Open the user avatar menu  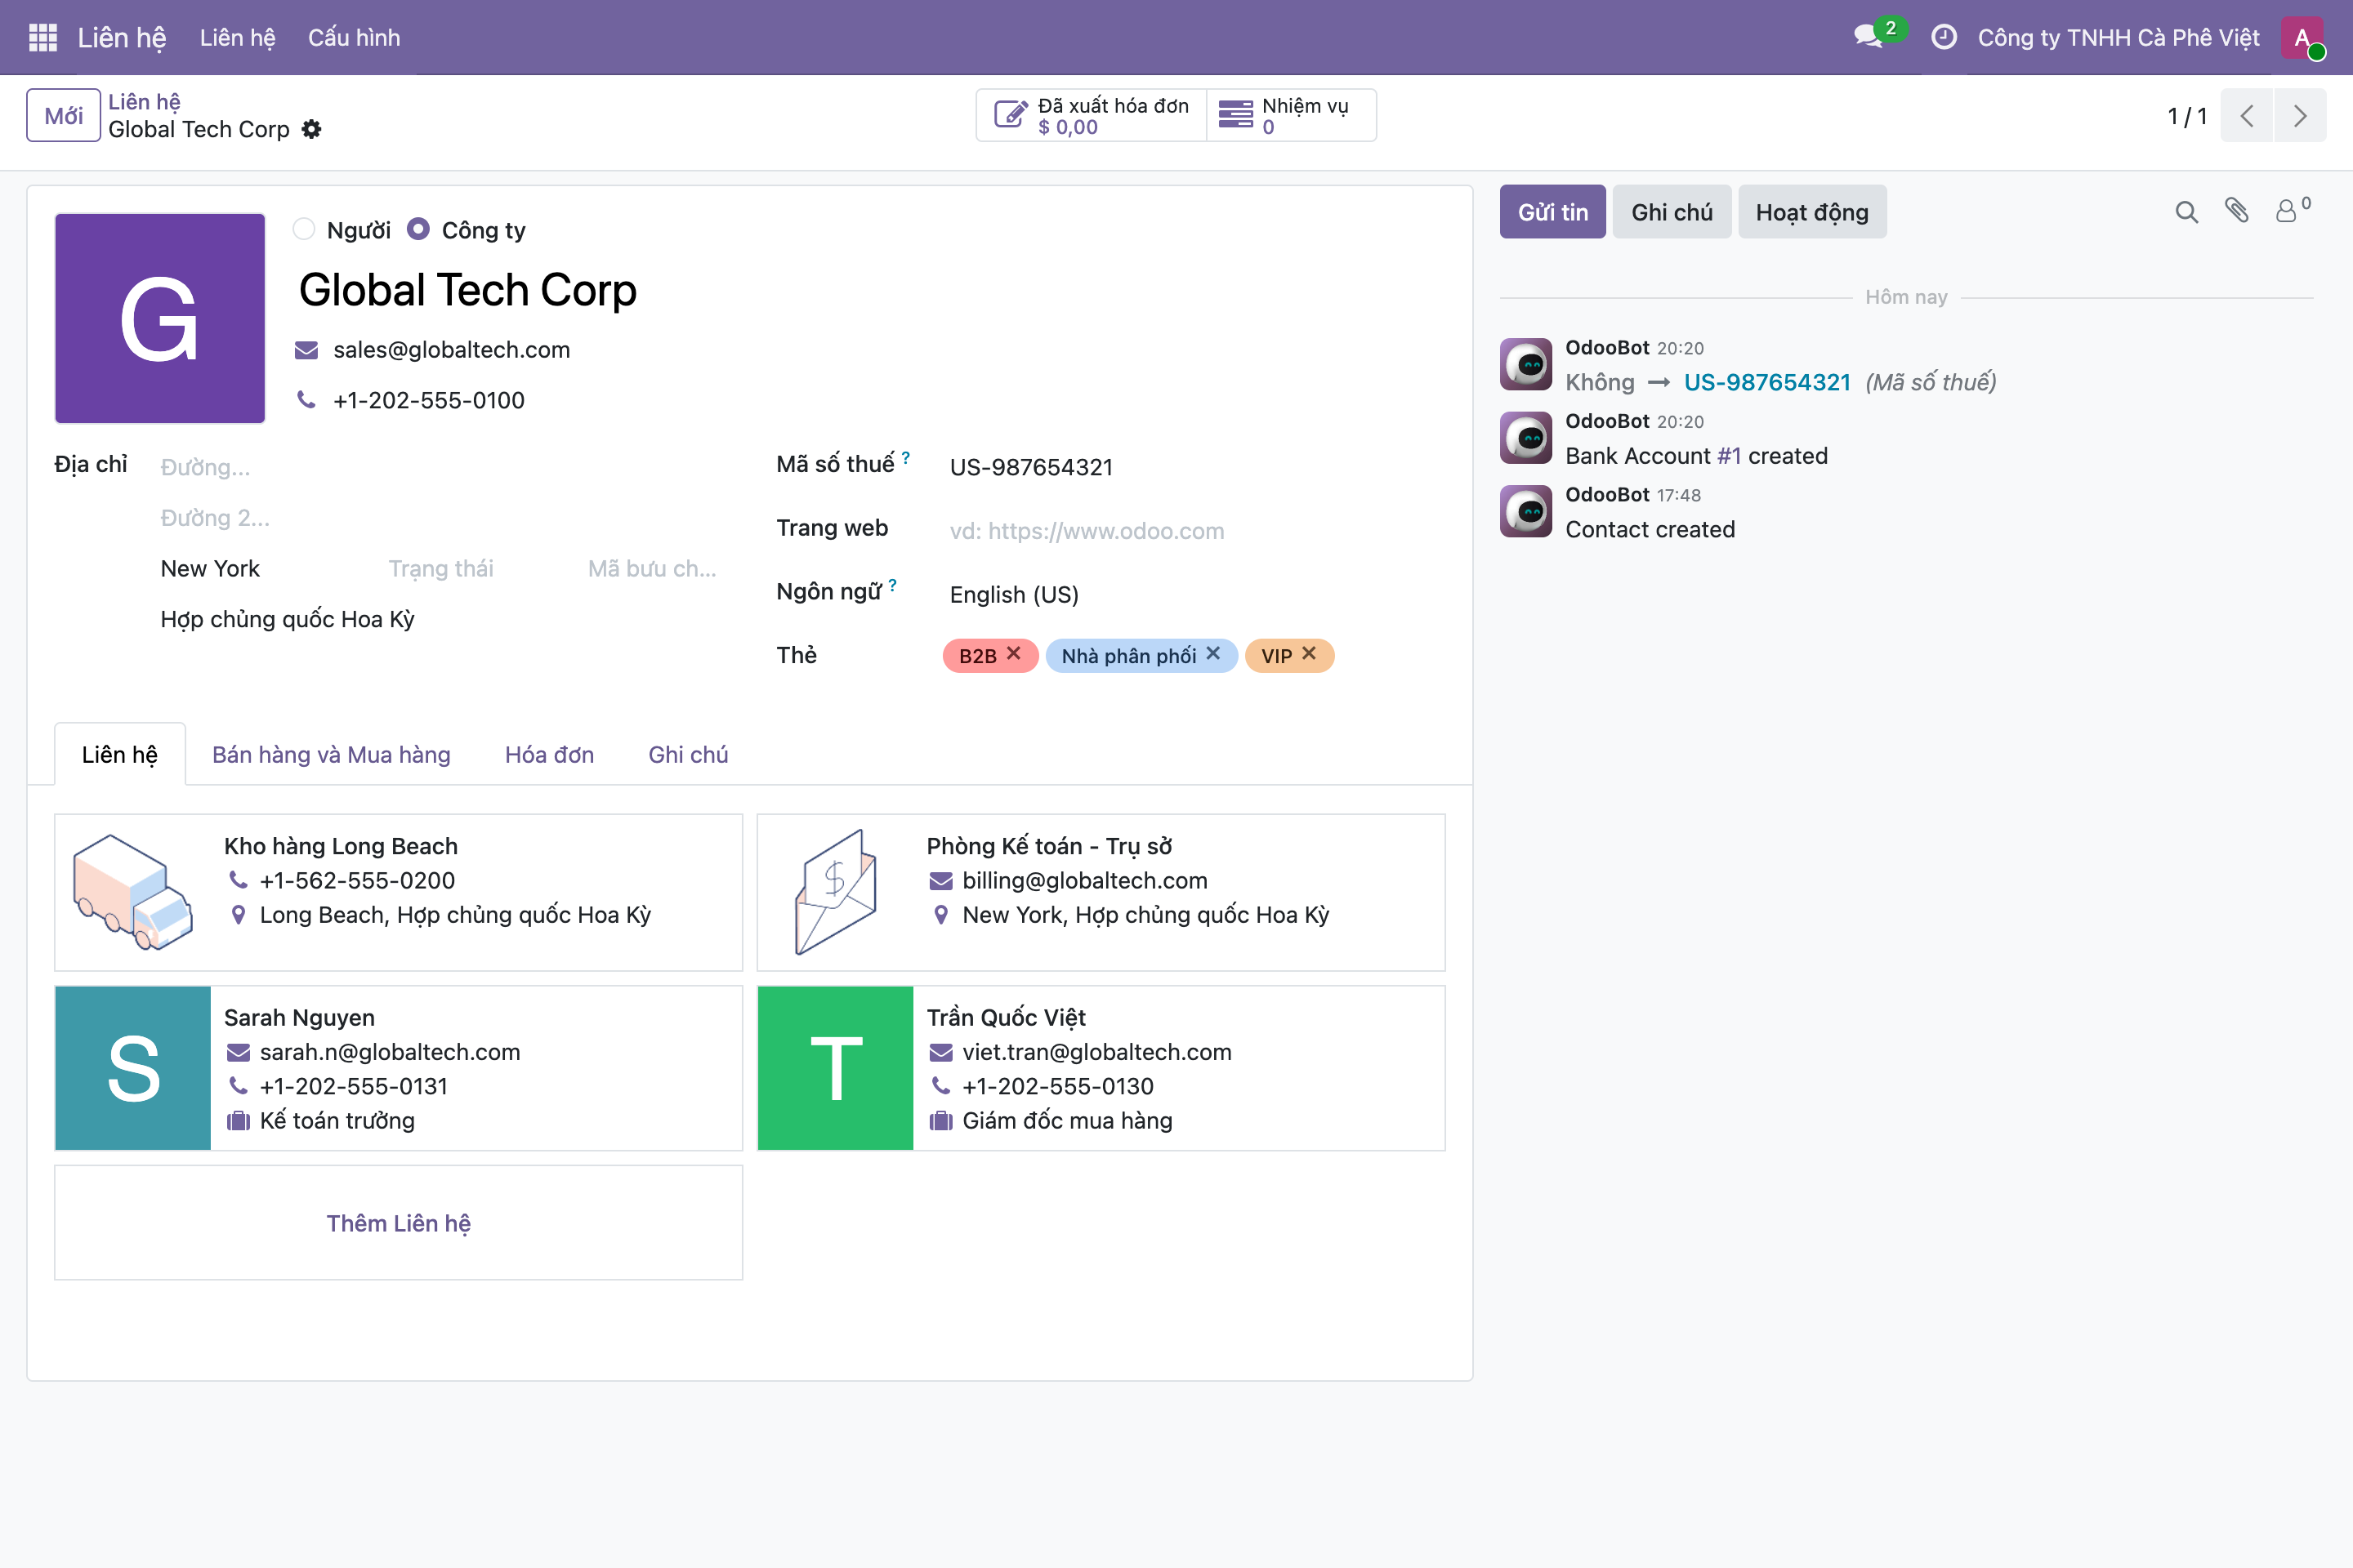click(2302, 37)
